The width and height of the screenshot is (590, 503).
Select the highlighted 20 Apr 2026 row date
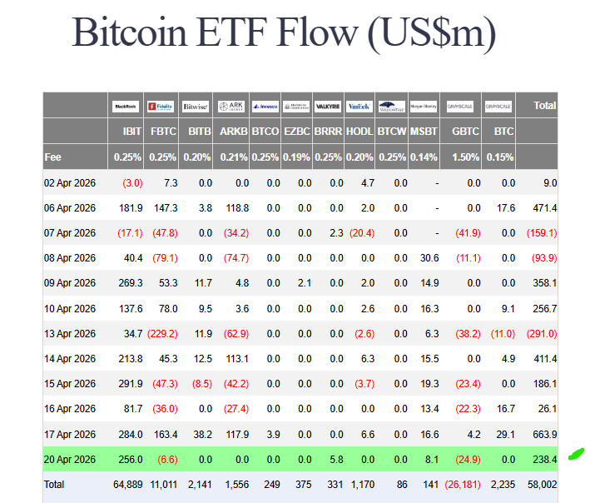(x=71, y=459)
